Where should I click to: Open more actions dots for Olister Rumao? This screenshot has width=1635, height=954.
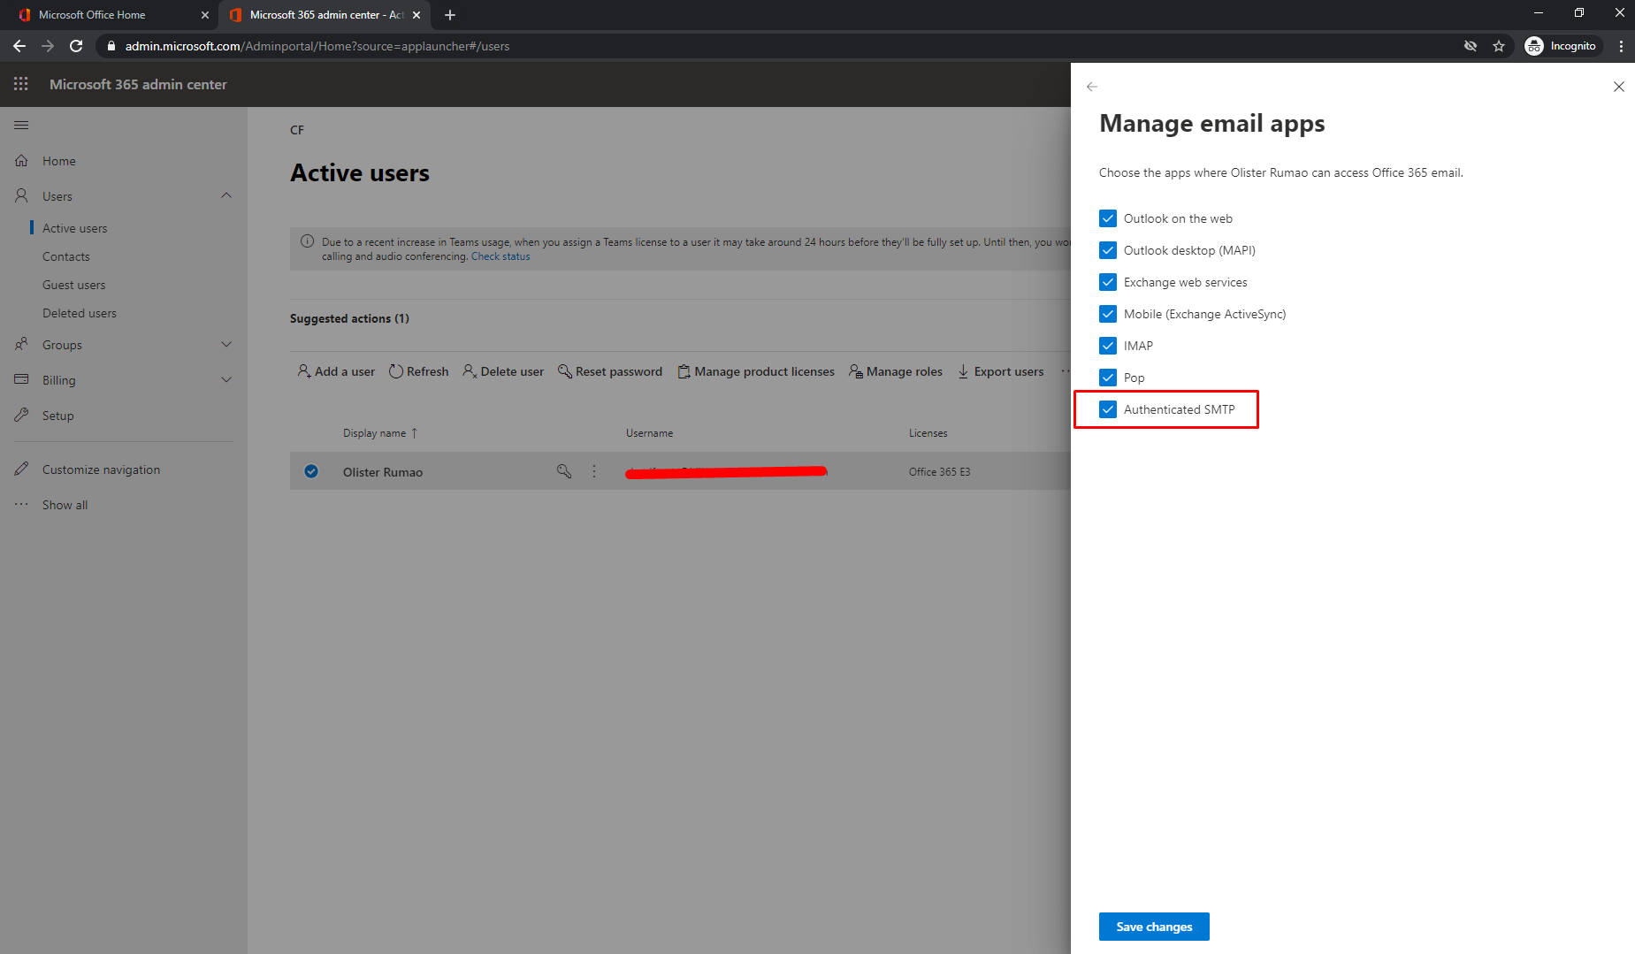[x=594, y=471]
